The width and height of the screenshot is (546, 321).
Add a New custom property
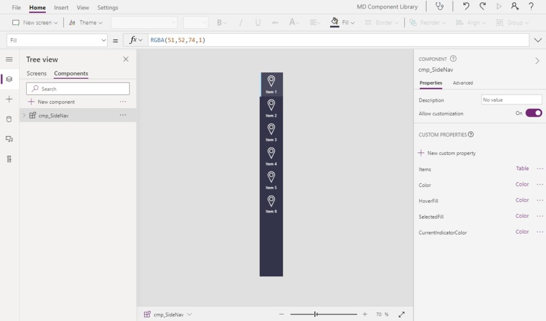pos(447,153)
